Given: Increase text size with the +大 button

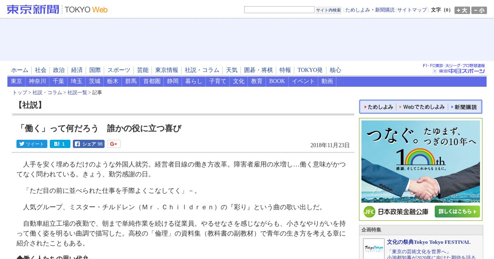Looking at the screenshot, I should [462, 10].
